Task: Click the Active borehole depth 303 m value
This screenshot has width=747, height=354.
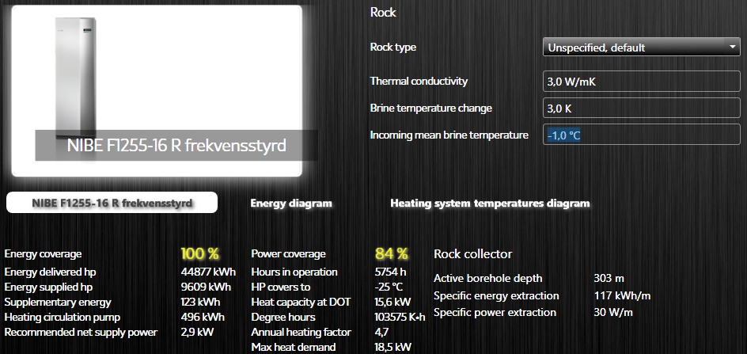Action: click(x=609, y=278)
